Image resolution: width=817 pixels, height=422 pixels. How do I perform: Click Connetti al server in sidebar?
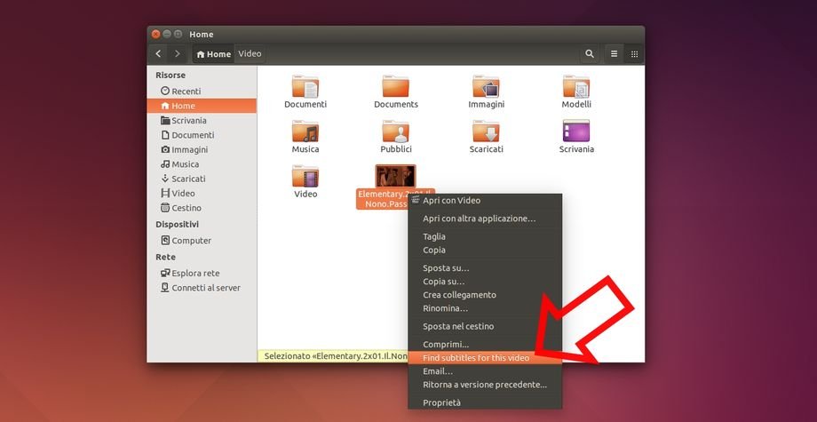click(x=205, y=288)
